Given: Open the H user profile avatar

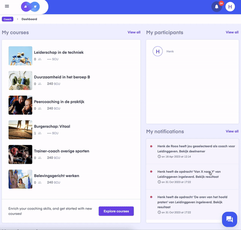Looking at the screenshot, I should (x=230, y=7).
